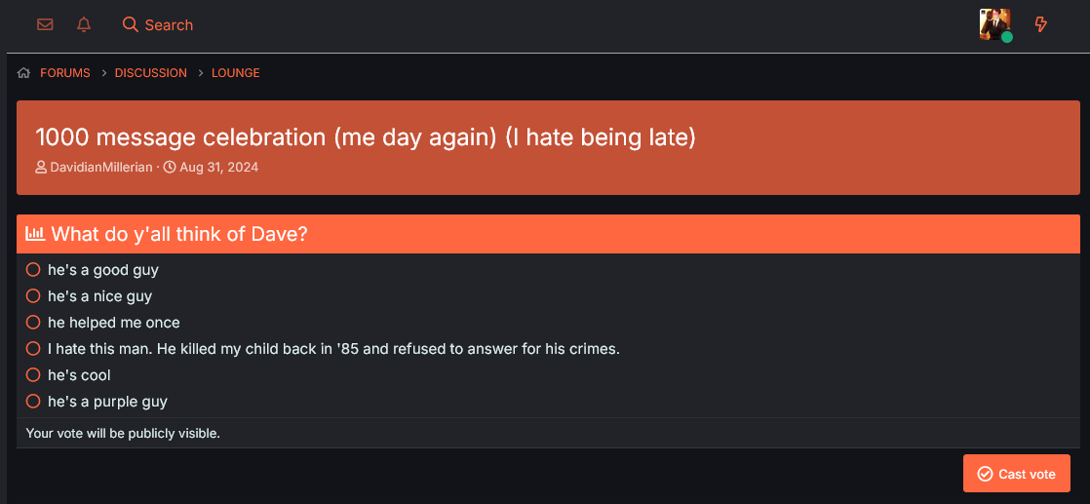This screenshot has height=504, width=1090.
Task: Select the "I hate this man" option
Action: (x=33, y=349)
